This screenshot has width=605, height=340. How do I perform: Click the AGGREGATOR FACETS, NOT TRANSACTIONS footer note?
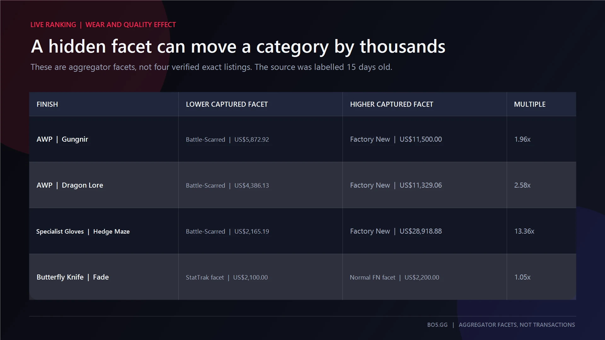click(517, 325)
